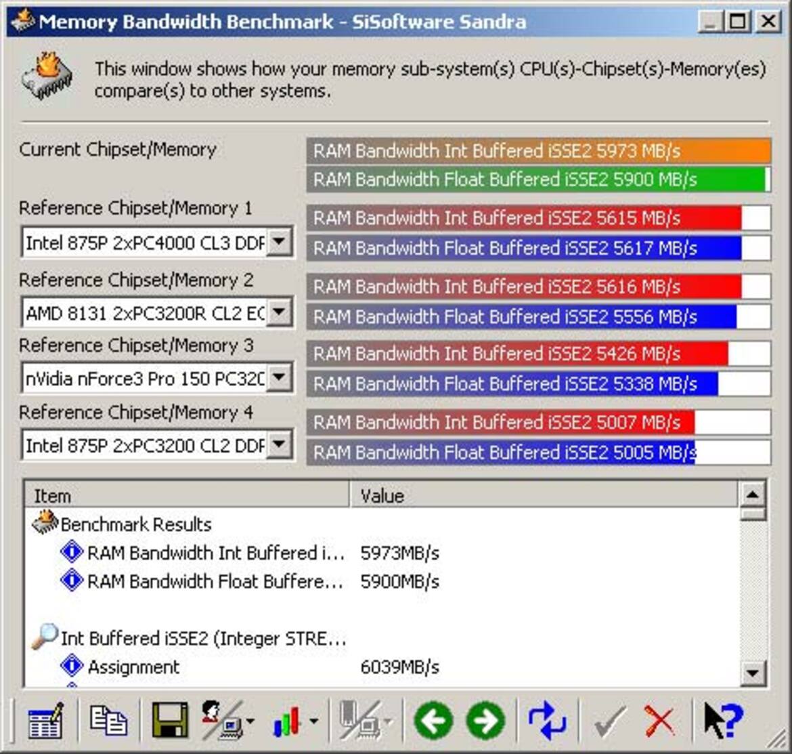
Task: Click the 5900MB/s value cell
Action: [x=399, y=581]
